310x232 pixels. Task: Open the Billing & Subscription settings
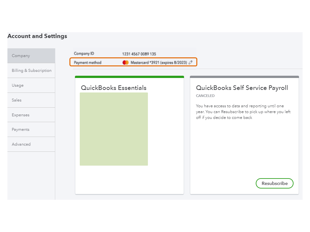point(31,70)
